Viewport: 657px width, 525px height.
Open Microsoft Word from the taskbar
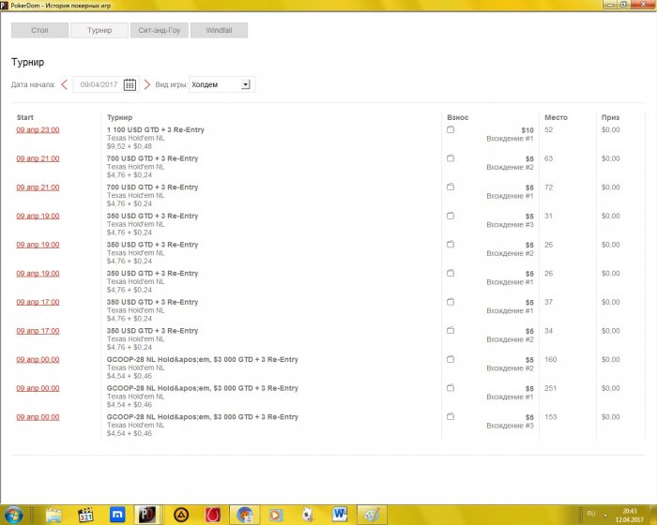[340, 515]
